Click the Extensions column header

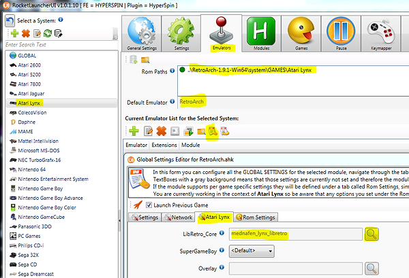(164, 145)
